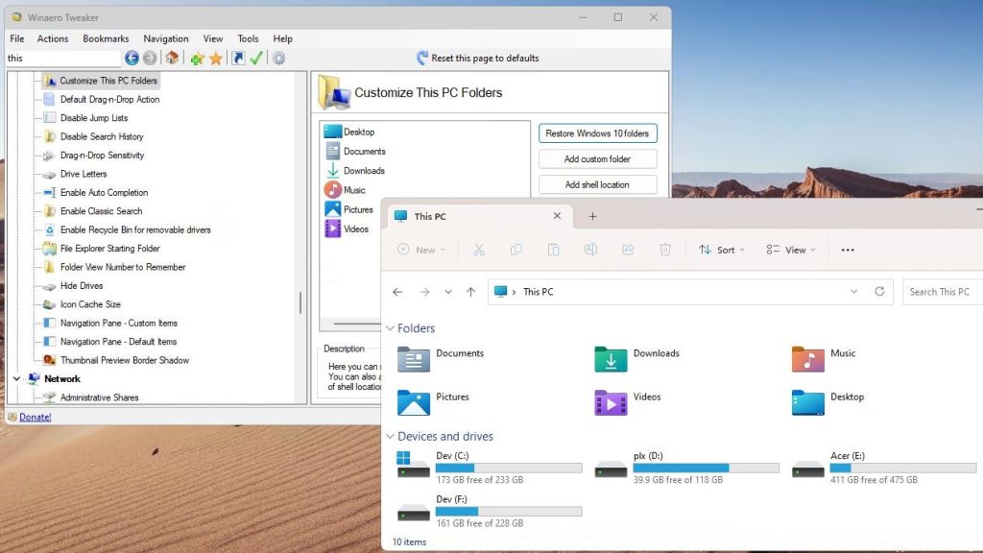Image resolution: width=983 pixels, height=553 pixels.
Task: Collapse the Folders group in Explorer
Action: coord(390,328)
